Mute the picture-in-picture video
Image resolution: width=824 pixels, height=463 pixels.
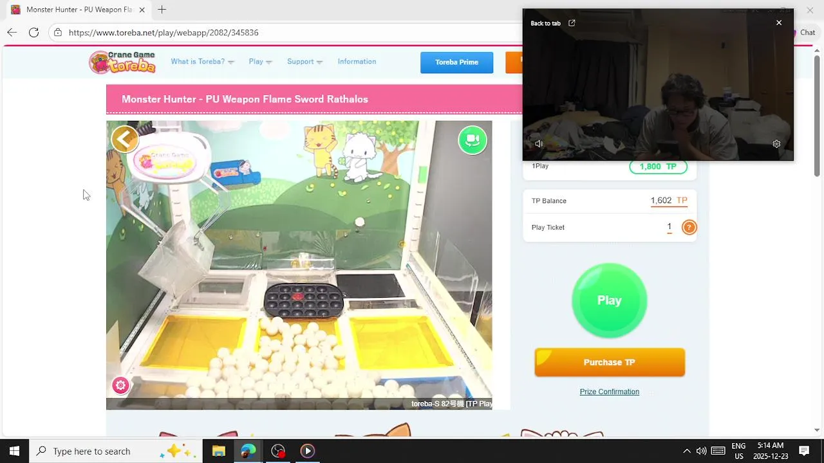point(539,144)
